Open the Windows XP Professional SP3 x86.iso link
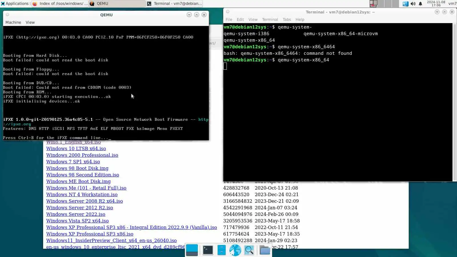The height and width of the screenshot is (257, 457). 90,234
